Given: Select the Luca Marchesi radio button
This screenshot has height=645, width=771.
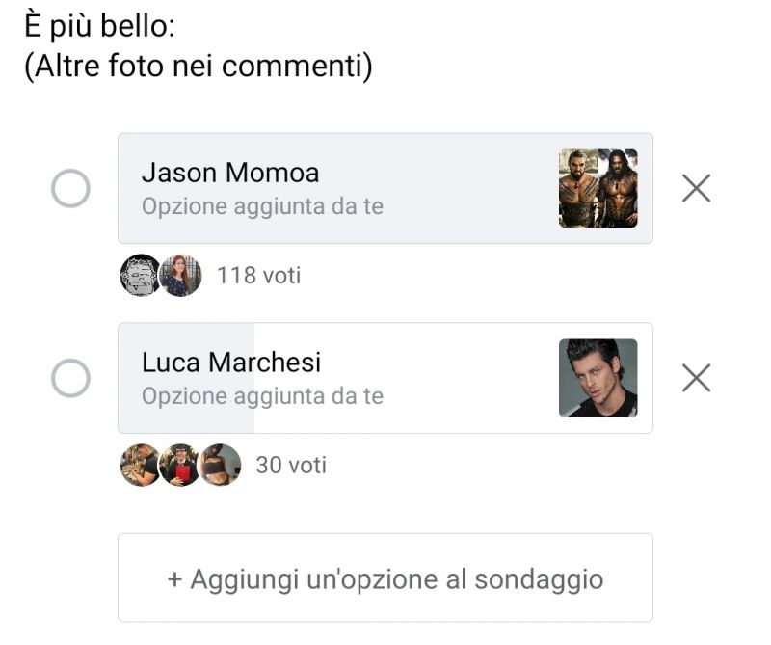Looking at the screenshot, I should pyautogui.click(x=70, y=379).
